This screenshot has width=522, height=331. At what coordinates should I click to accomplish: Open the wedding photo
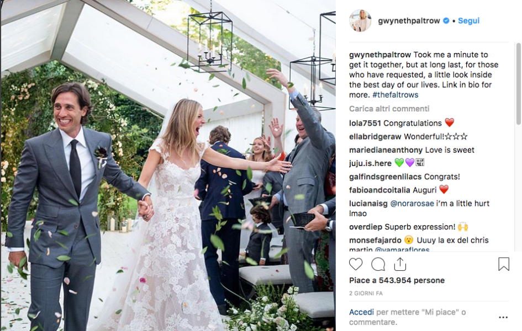(x=168, y=165)
